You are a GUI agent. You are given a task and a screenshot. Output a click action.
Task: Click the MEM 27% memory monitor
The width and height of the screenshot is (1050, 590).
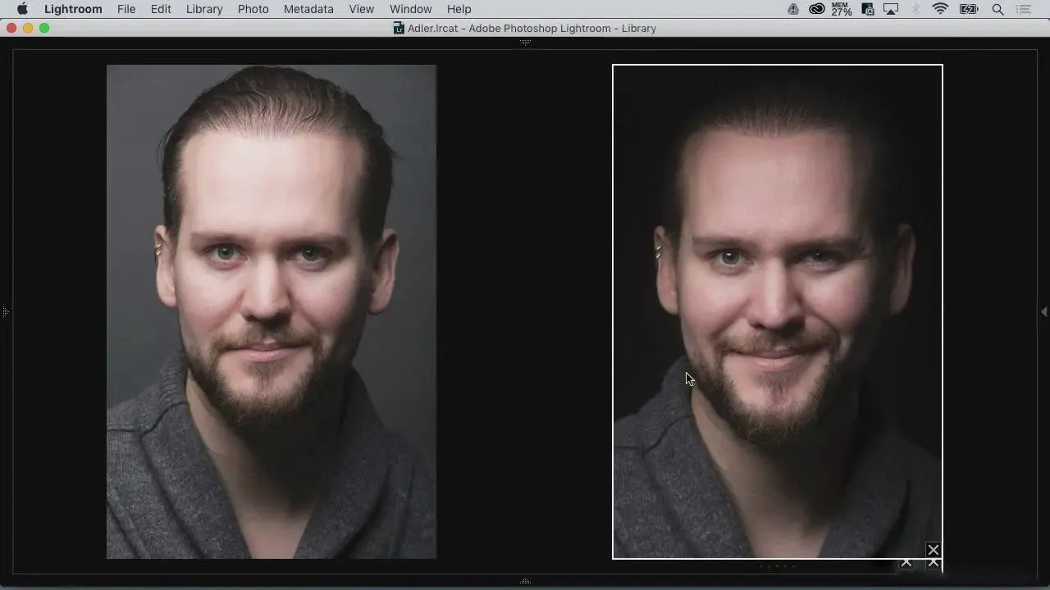point(841,9)
